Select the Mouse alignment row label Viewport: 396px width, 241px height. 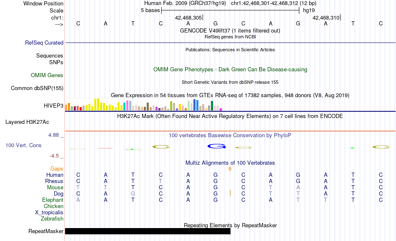(x=55, y=188)
